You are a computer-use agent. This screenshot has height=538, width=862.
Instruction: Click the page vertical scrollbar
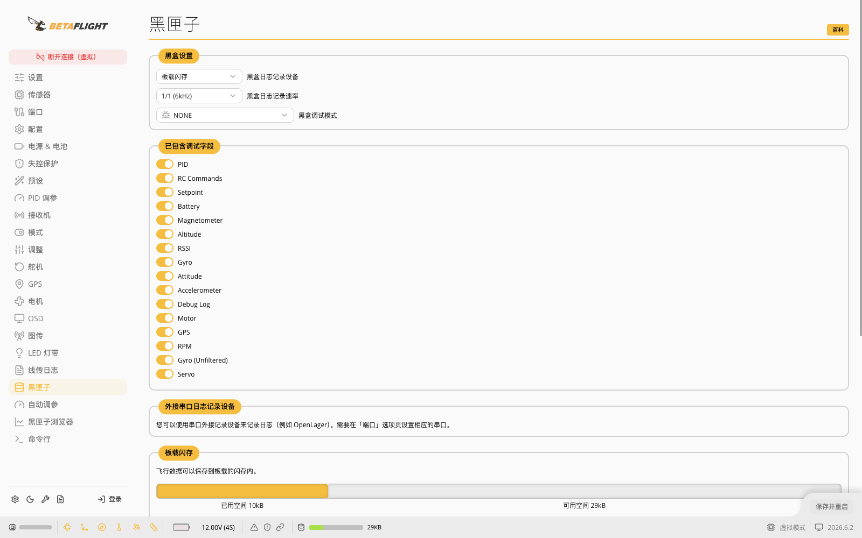(860, 168)
